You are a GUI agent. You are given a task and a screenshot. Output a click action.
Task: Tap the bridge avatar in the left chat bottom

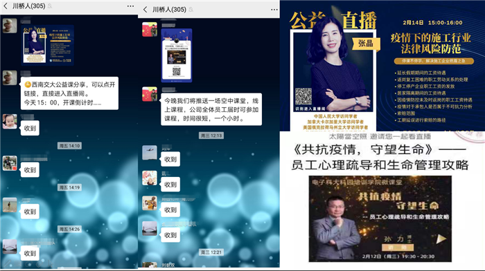[x=10, y=247]
